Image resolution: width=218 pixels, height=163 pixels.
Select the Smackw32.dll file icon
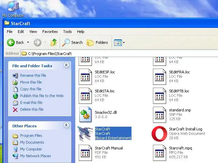coord(85,114)
